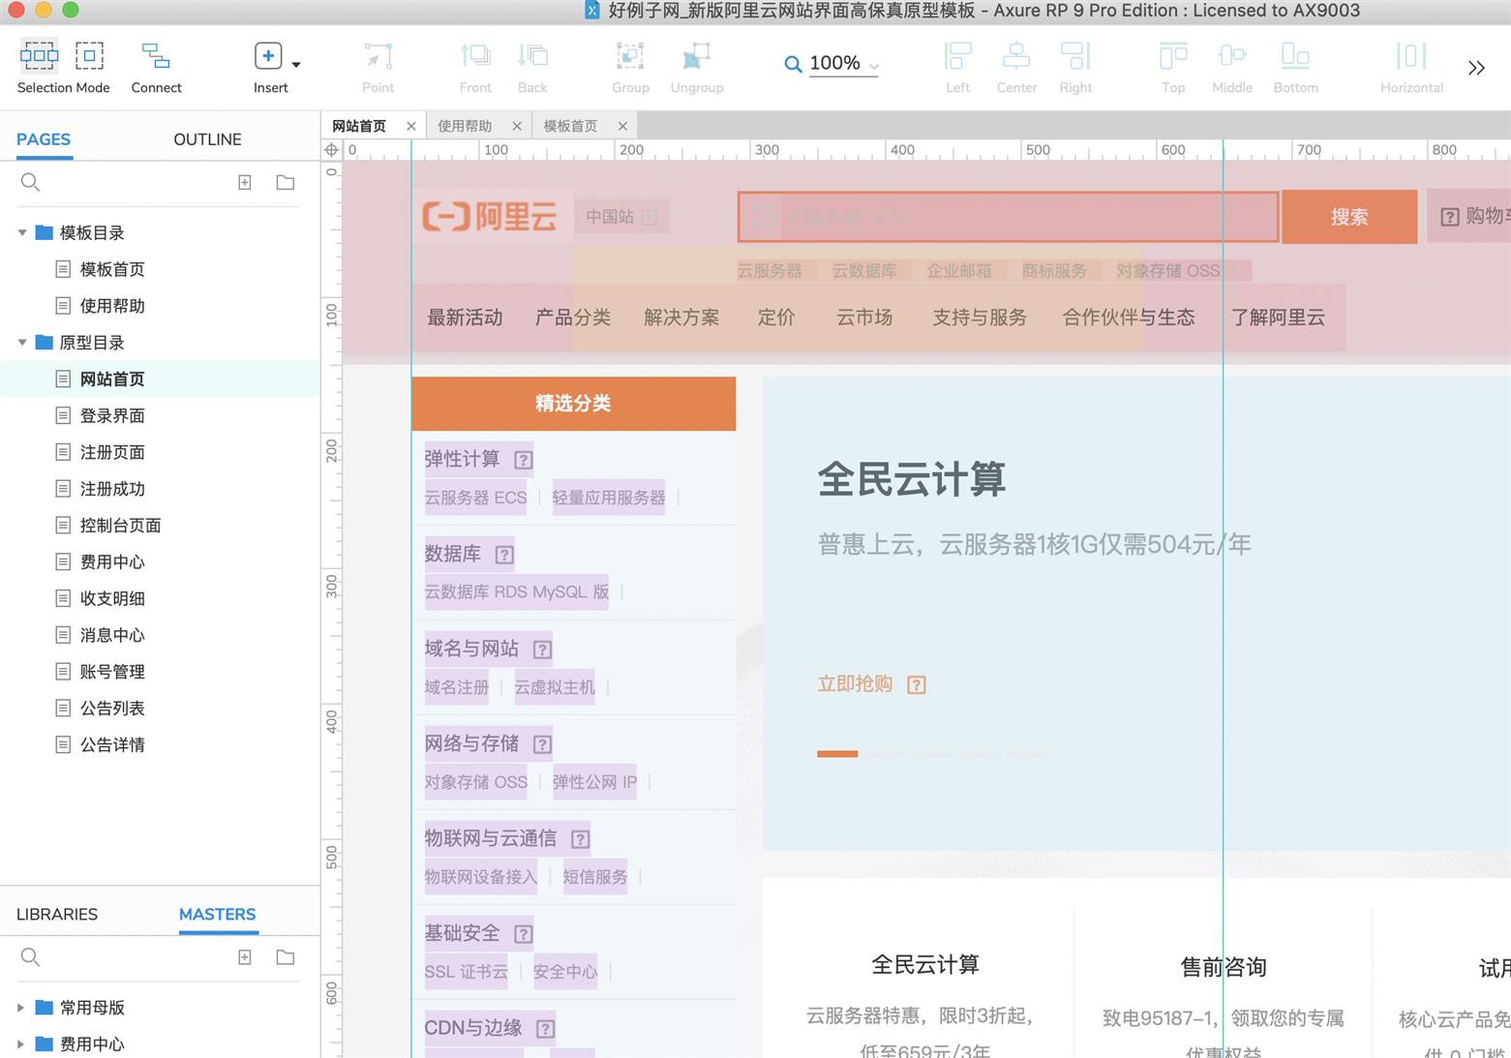Align widgets to Top
Viewport: 1511px width, 1058px height.
[1173, 67]
